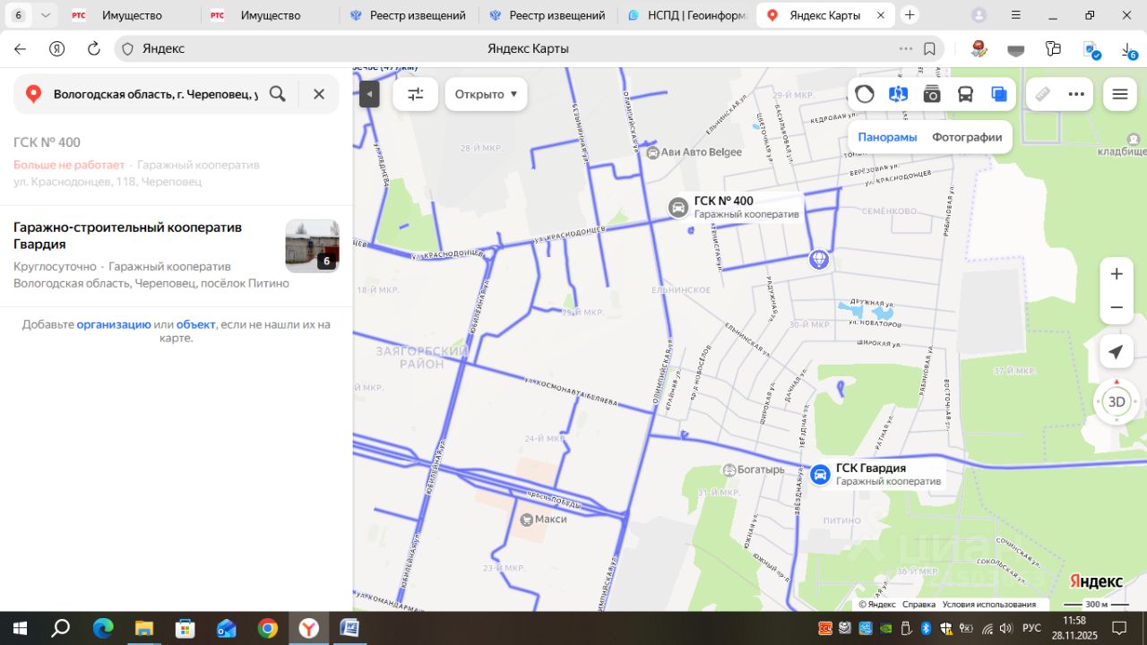Switch to first Реестр извещений tab
The width and height of the screenshot is (1147, 645).
click(x=409, y=15)
